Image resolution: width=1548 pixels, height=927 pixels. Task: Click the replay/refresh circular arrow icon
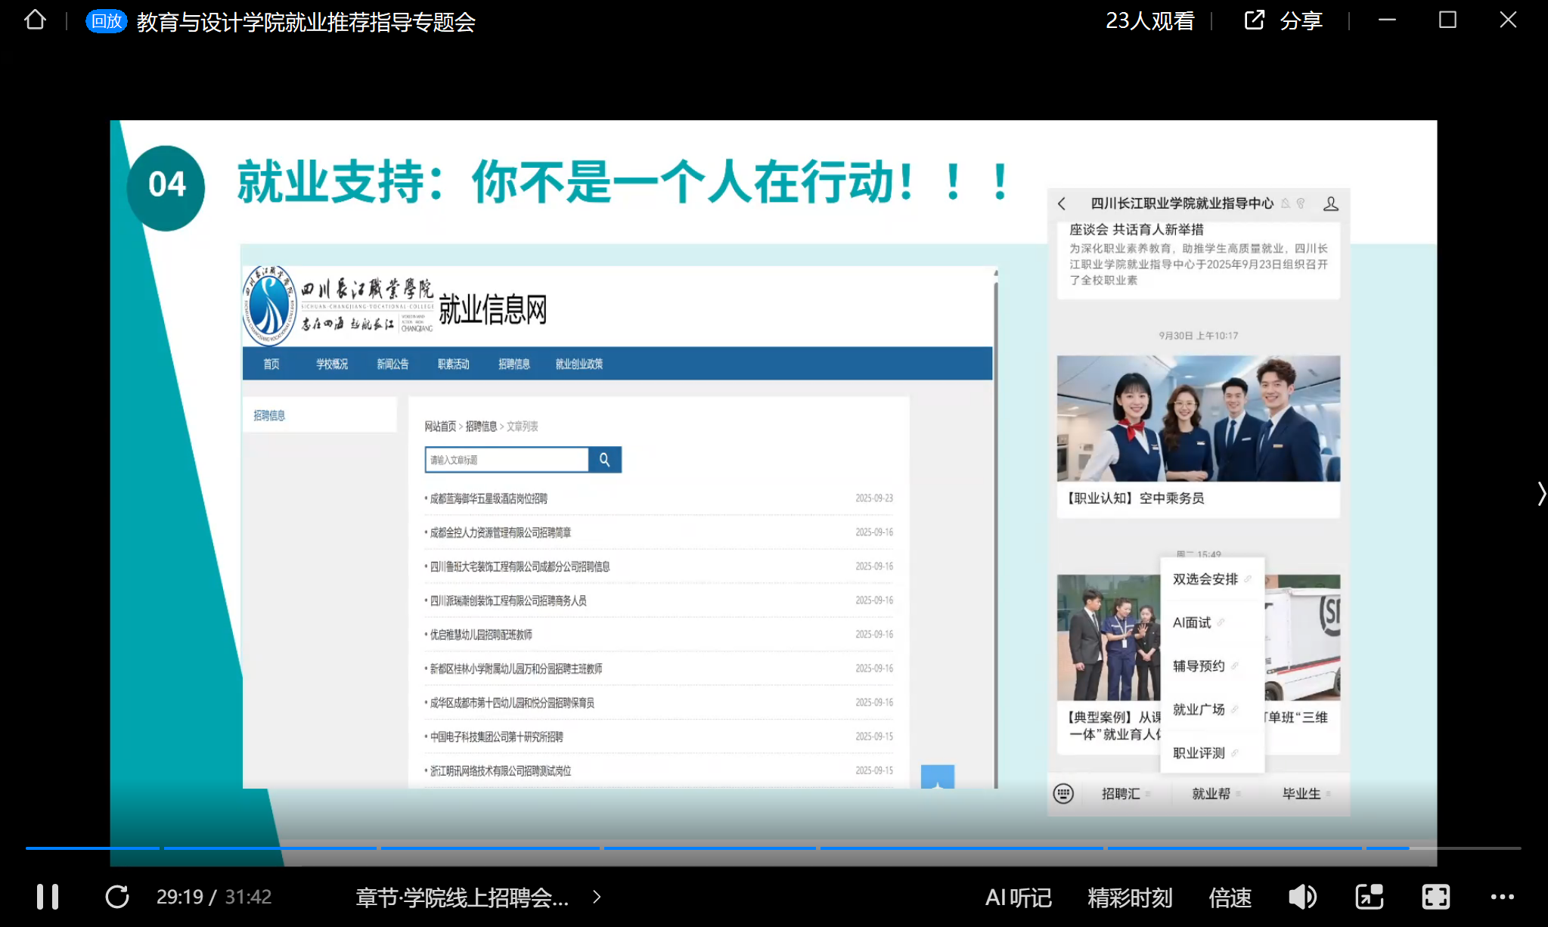[116, 897]
